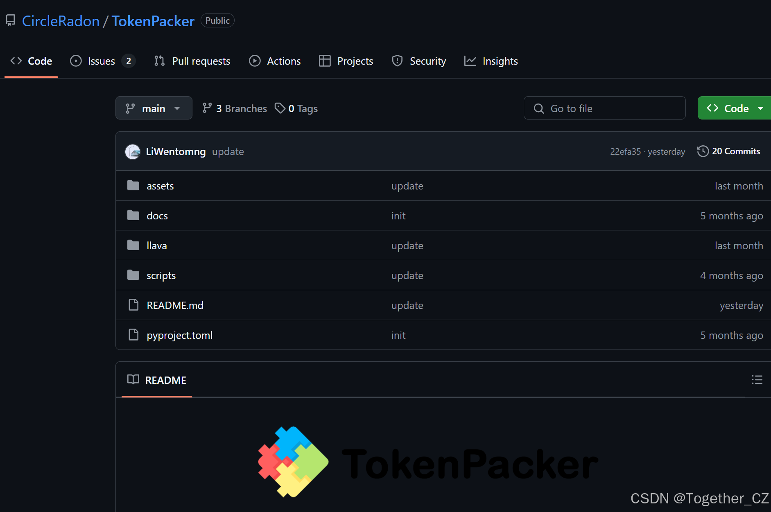View the 20 Commits history
Screen dimensions: 771x512
(735, 151)
